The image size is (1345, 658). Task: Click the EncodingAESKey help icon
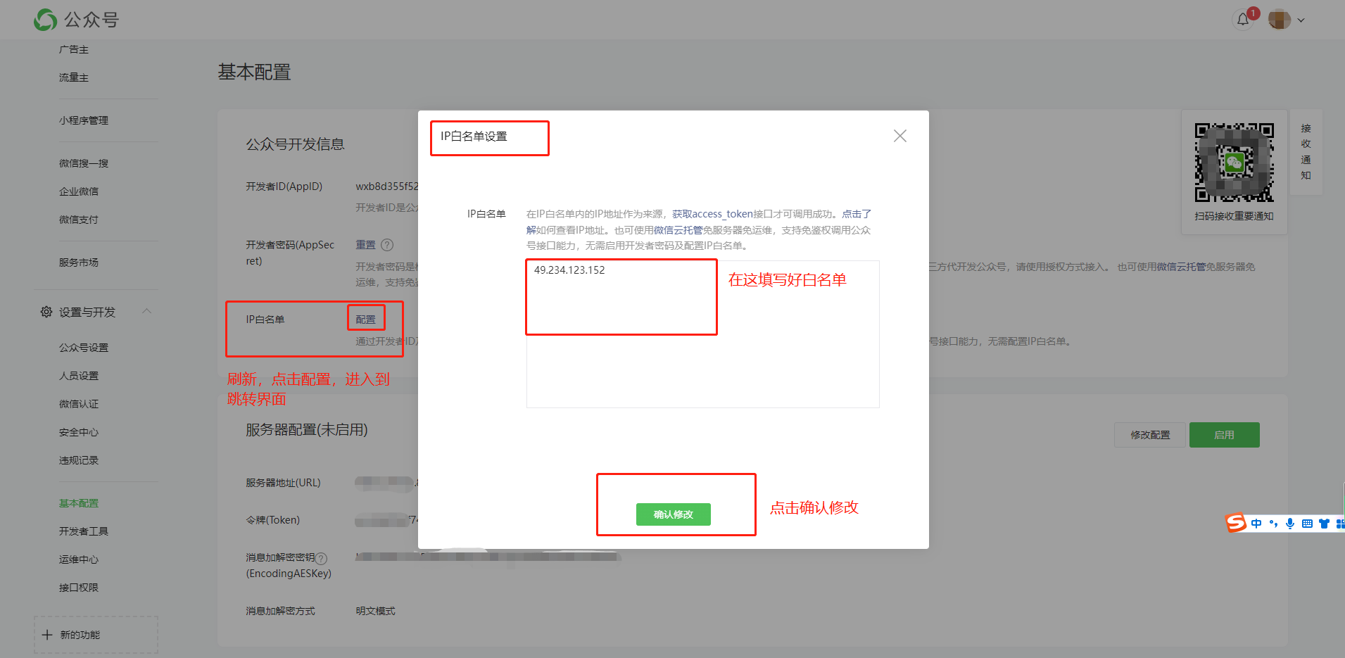tap(321, 558)
